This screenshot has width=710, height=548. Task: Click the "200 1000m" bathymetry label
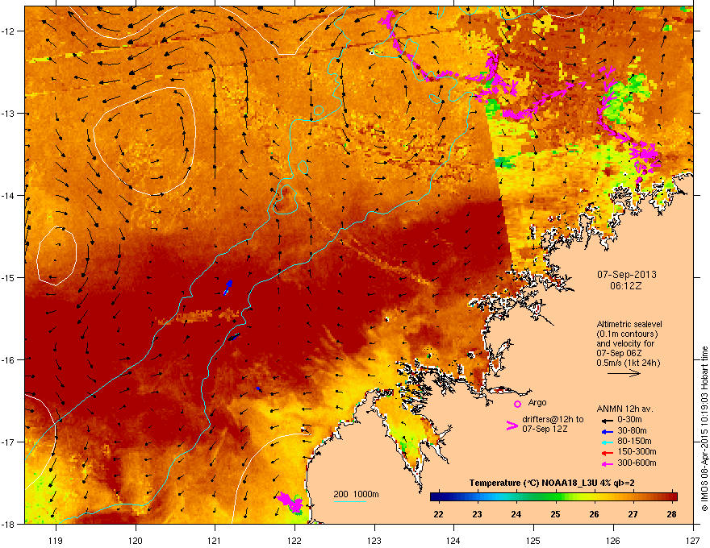pos(356,494)
